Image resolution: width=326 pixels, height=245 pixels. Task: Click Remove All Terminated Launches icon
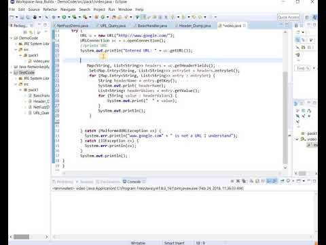click(x=244, y=181)
